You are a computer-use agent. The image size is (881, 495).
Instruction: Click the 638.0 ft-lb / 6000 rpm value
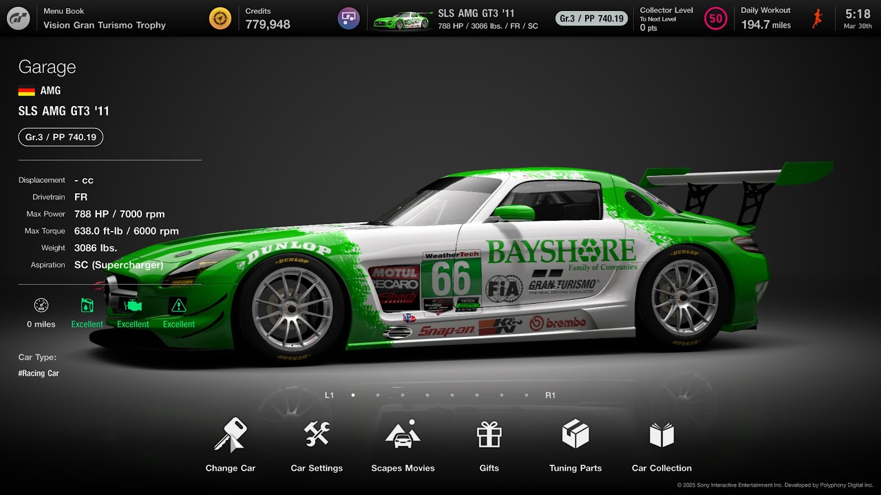pyautogui.click(x=127, y=231)
